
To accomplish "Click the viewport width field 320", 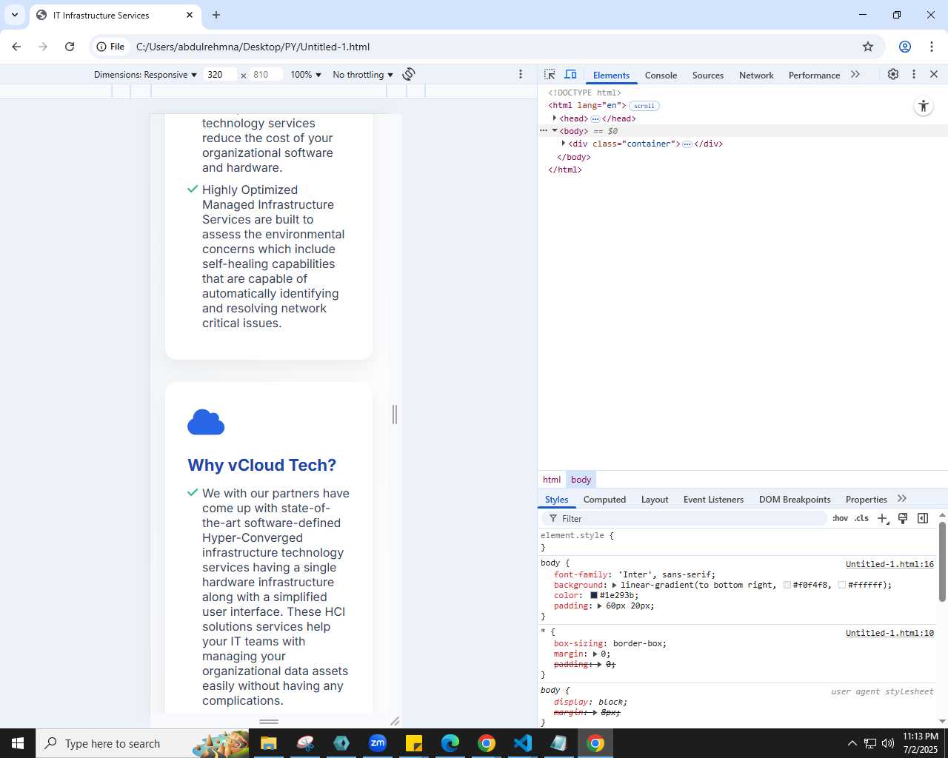I will point(221,75).
